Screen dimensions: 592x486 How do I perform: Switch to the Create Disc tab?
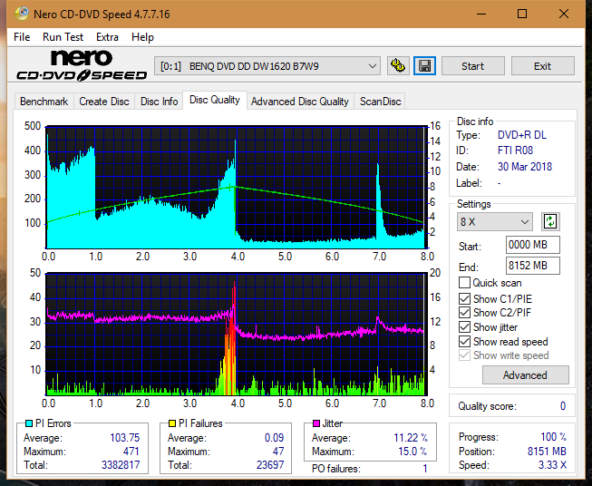[x=104, y=102]
